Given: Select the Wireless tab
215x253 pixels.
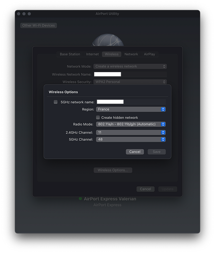Looking at the screenshot, I should (112, 54).
